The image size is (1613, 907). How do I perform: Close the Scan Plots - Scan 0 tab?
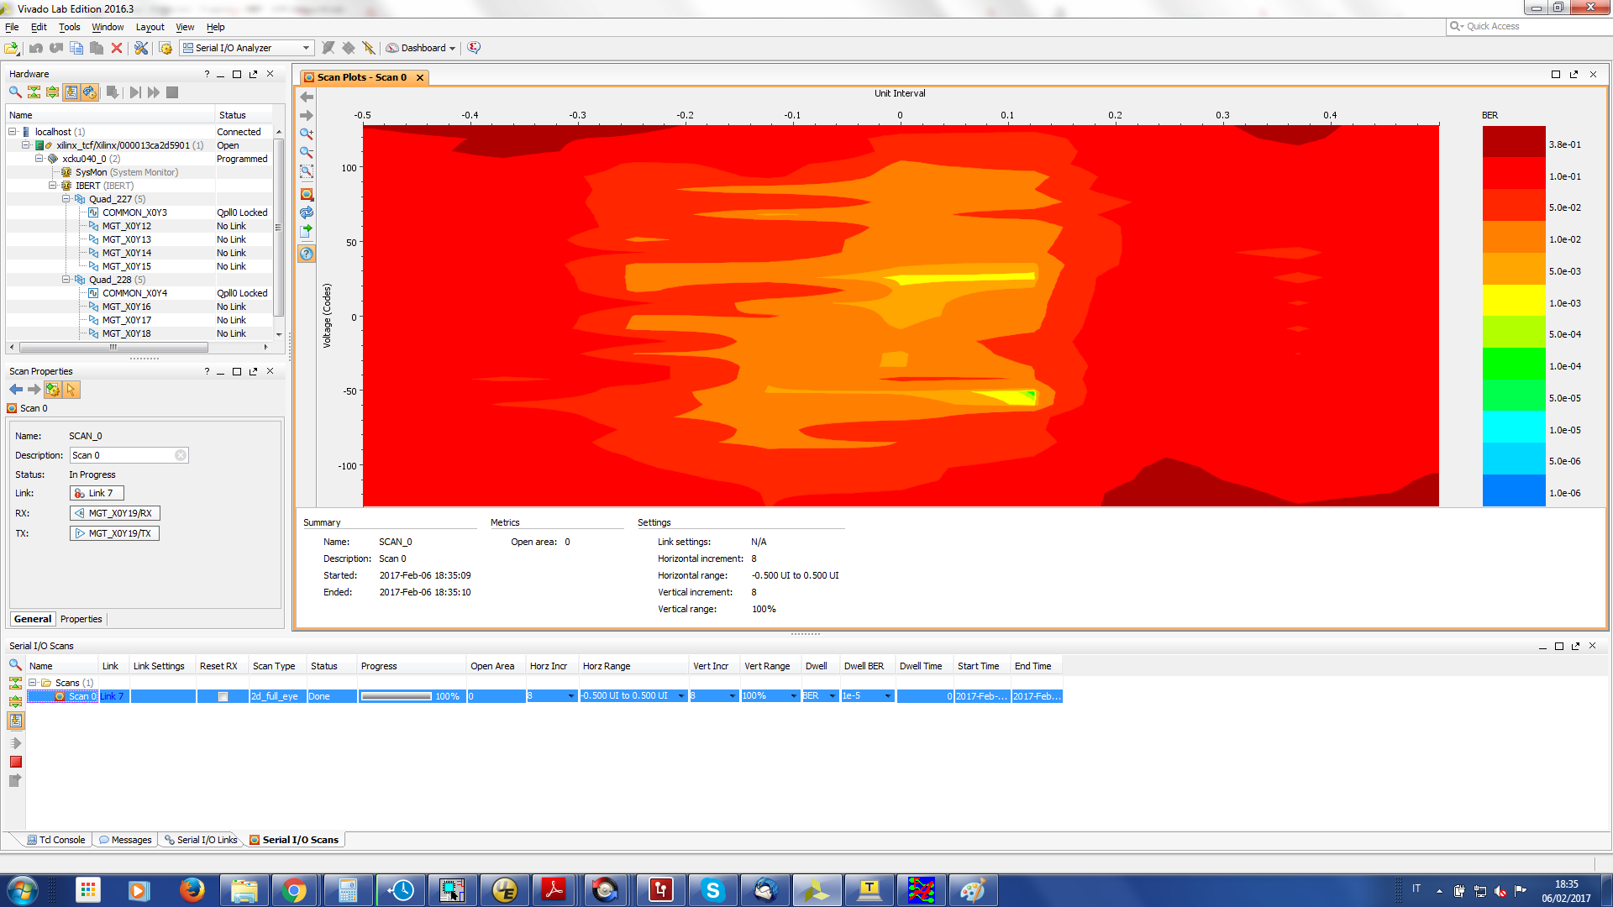click(x=420, y=77)
